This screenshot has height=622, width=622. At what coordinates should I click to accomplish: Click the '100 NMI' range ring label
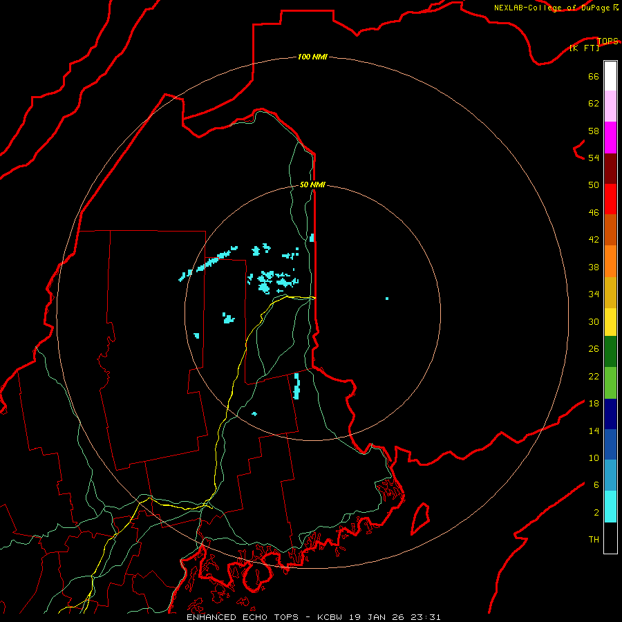click(x=312, y=57)
